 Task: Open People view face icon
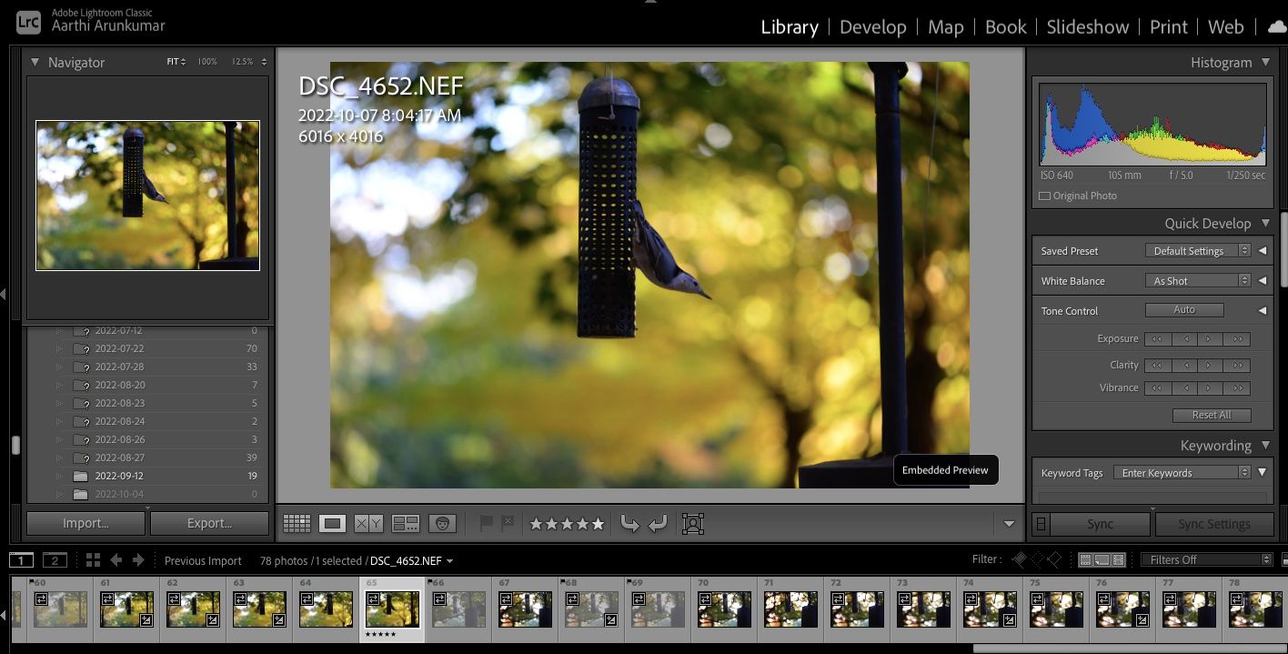[442, 524]
